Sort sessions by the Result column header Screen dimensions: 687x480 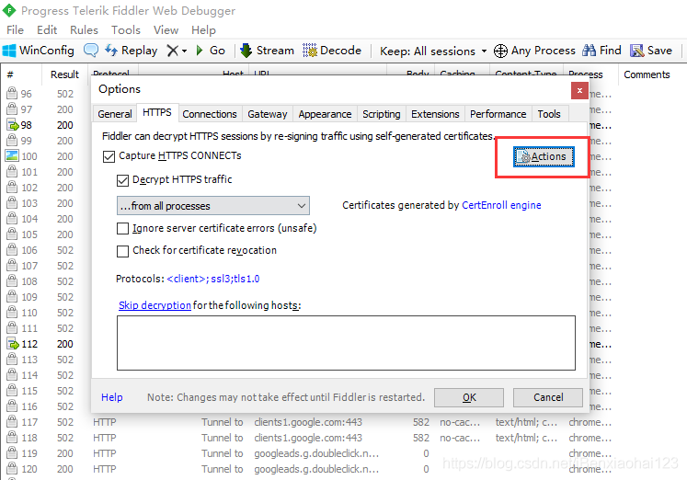[64, 74]
